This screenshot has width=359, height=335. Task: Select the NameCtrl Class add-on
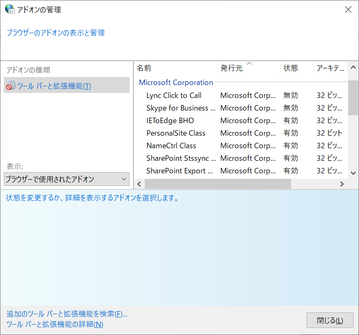(x=171, y=146)
